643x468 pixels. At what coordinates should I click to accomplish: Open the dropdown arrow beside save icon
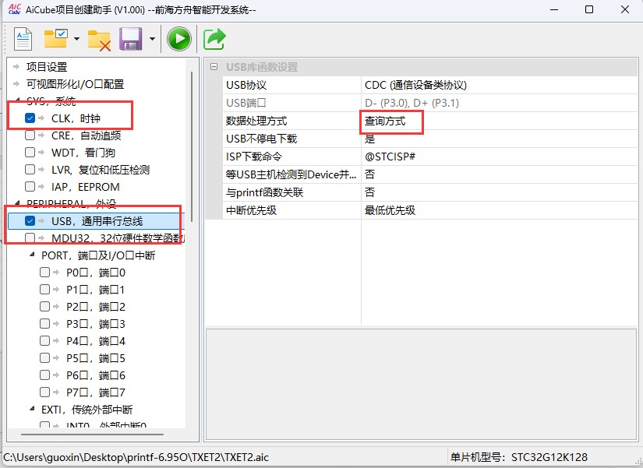[152, 39]
